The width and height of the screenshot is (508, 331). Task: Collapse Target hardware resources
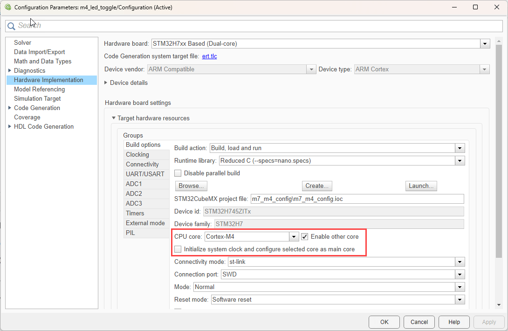[113, 118]
